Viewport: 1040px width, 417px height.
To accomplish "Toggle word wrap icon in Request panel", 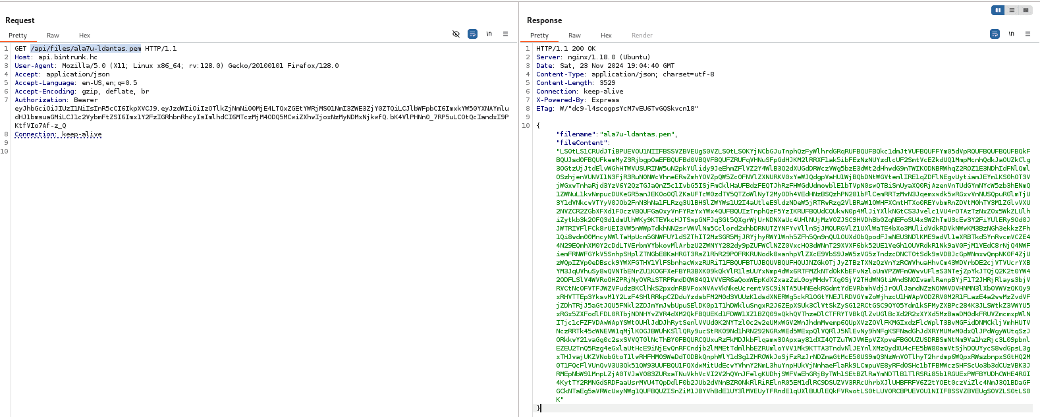I will 472,34.
